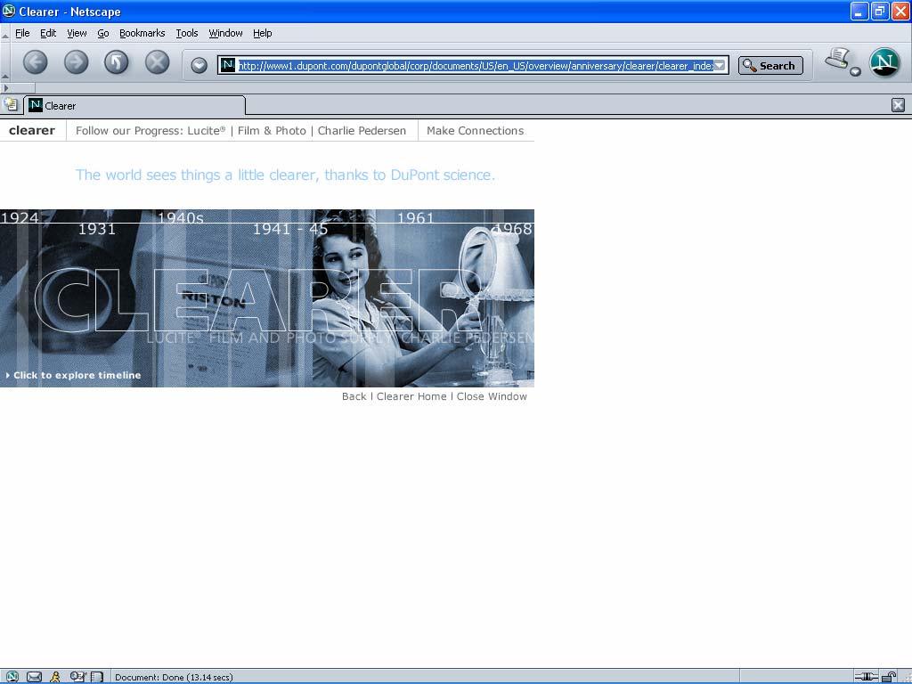
Task: Stop loading with the X Stop button
Action: pos(157,62)
